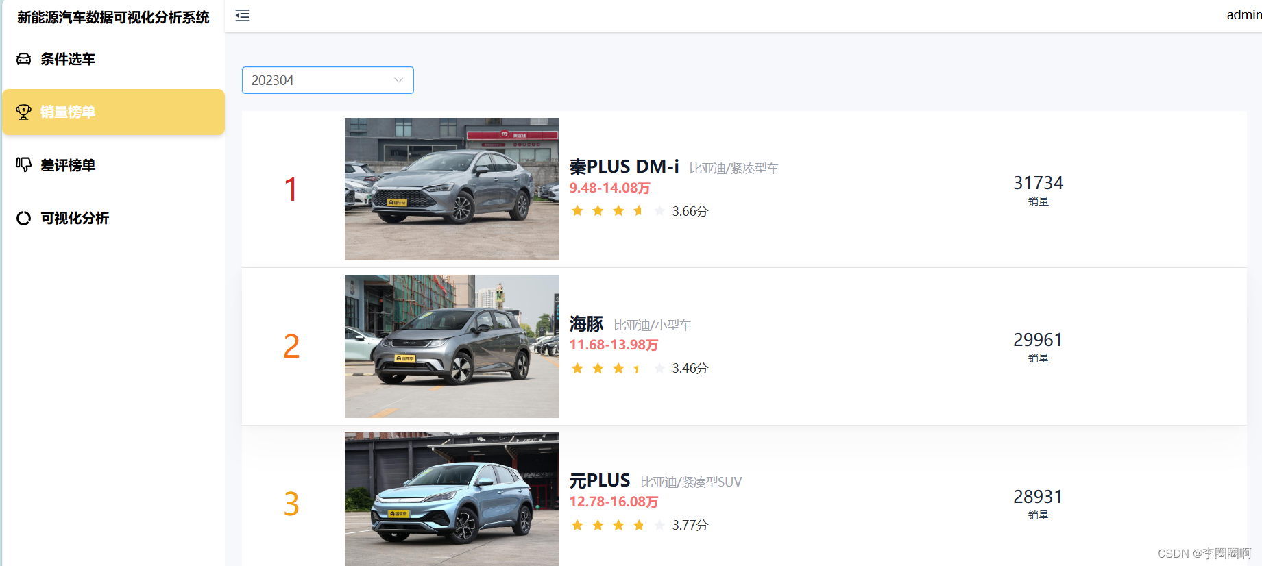Open the blue 元PLUS car photo
1262x566 pixels.
(452, 499)
